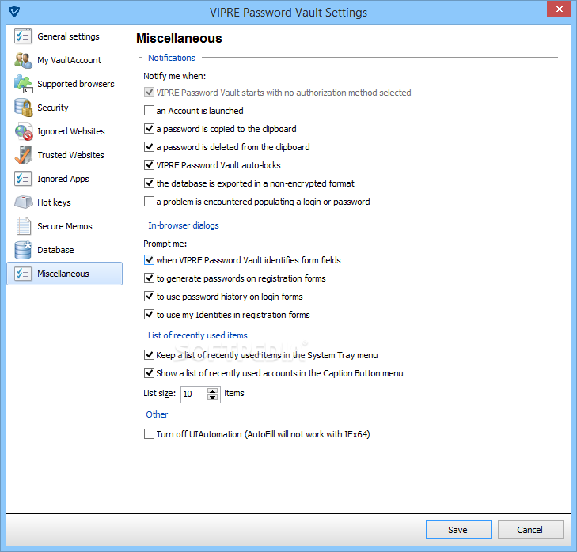Screen dimensions: 577x552
Task: Open the General settings page
Action: [64, 36]
